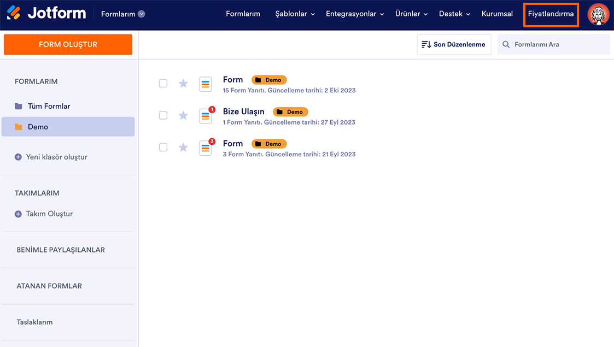Click the Bize Ulaşın form icon

[x=206, y=116]
